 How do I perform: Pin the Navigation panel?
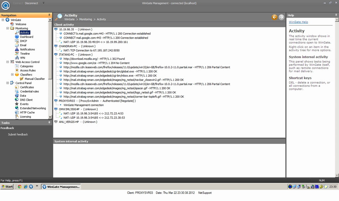click(49, 15)
